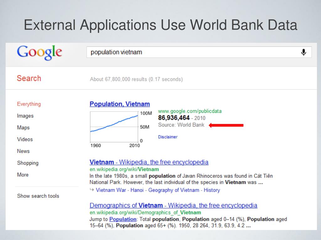Viewport: 321px width, 240px height.
Task: Open the www.google.com/publicdata link
Action: (190, 111)
